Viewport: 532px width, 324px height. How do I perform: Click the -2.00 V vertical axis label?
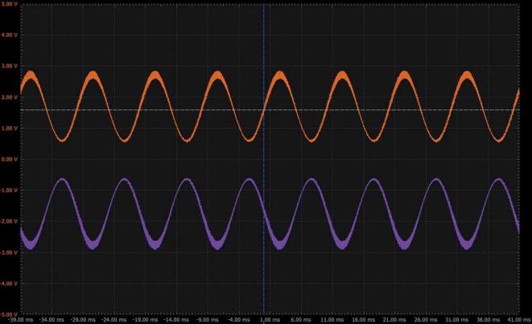pyautogui.click(x=9, y=222)
